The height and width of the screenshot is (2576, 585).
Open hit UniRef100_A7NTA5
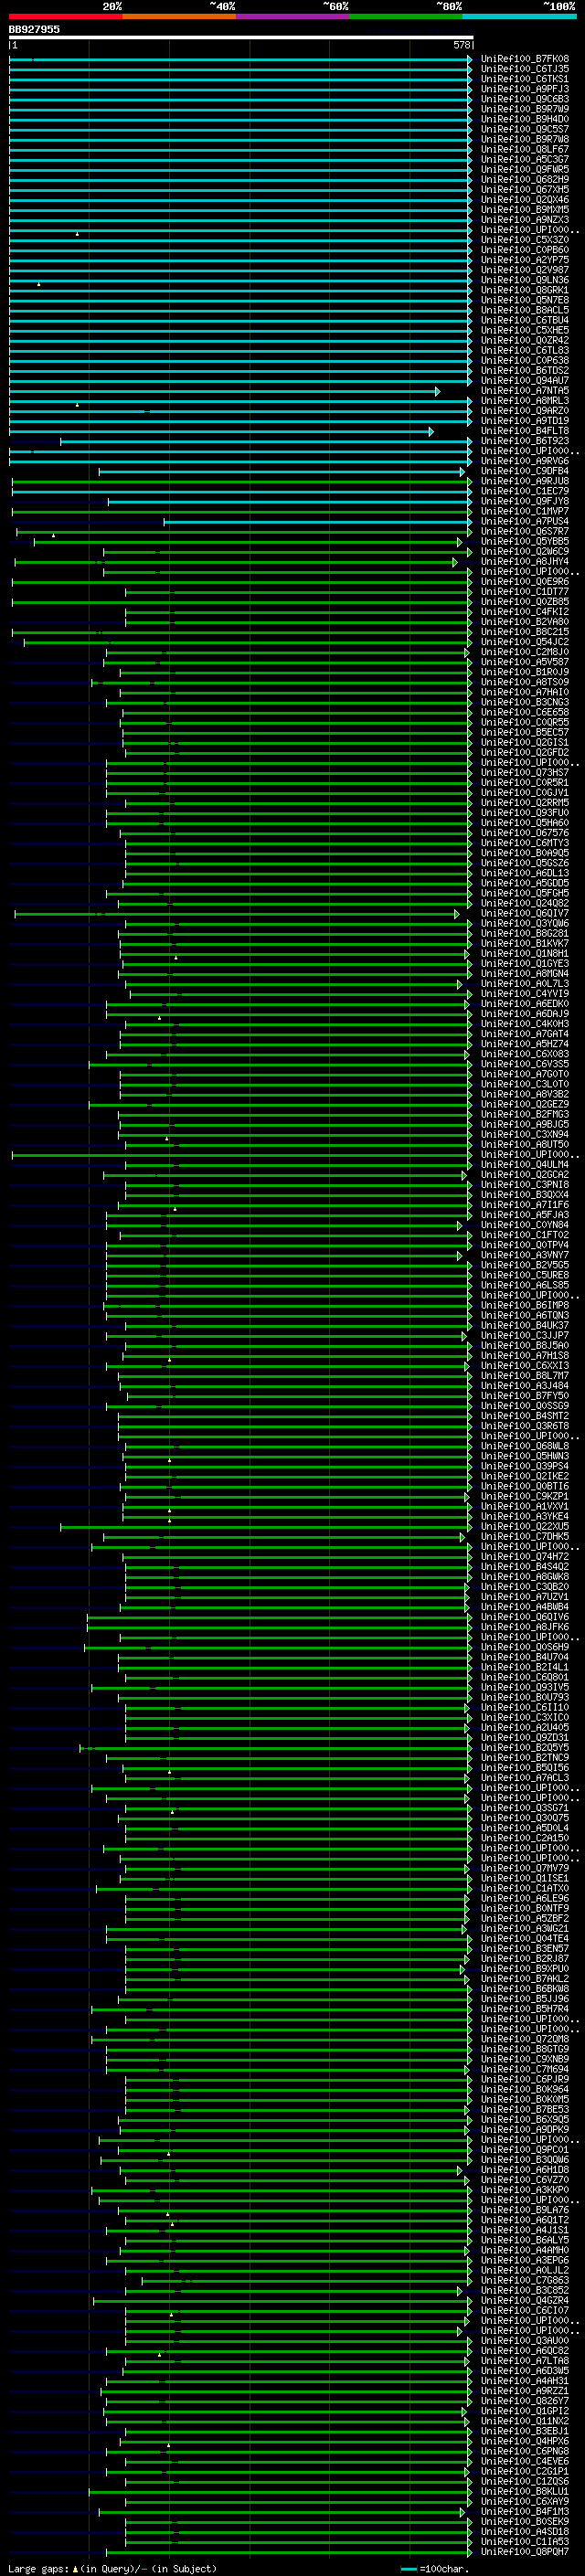click(x=524, y=390)
